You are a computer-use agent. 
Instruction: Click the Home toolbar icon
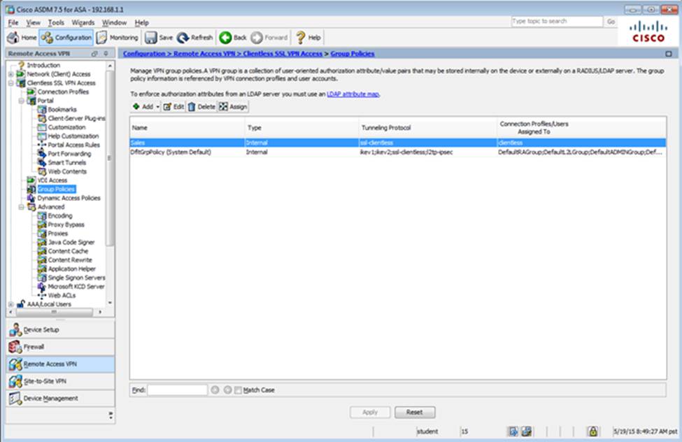click(x=22, y=38)
